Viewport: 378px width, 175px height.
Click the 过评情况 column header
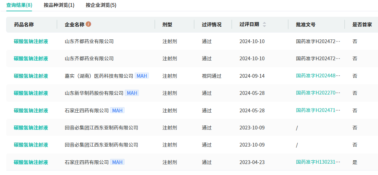click(x=211, y=25)
